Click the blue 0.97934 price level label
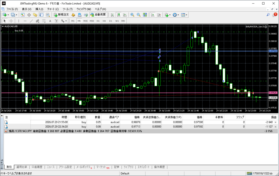The width and height of the screenshot is (279, 176). pos(273,51)
